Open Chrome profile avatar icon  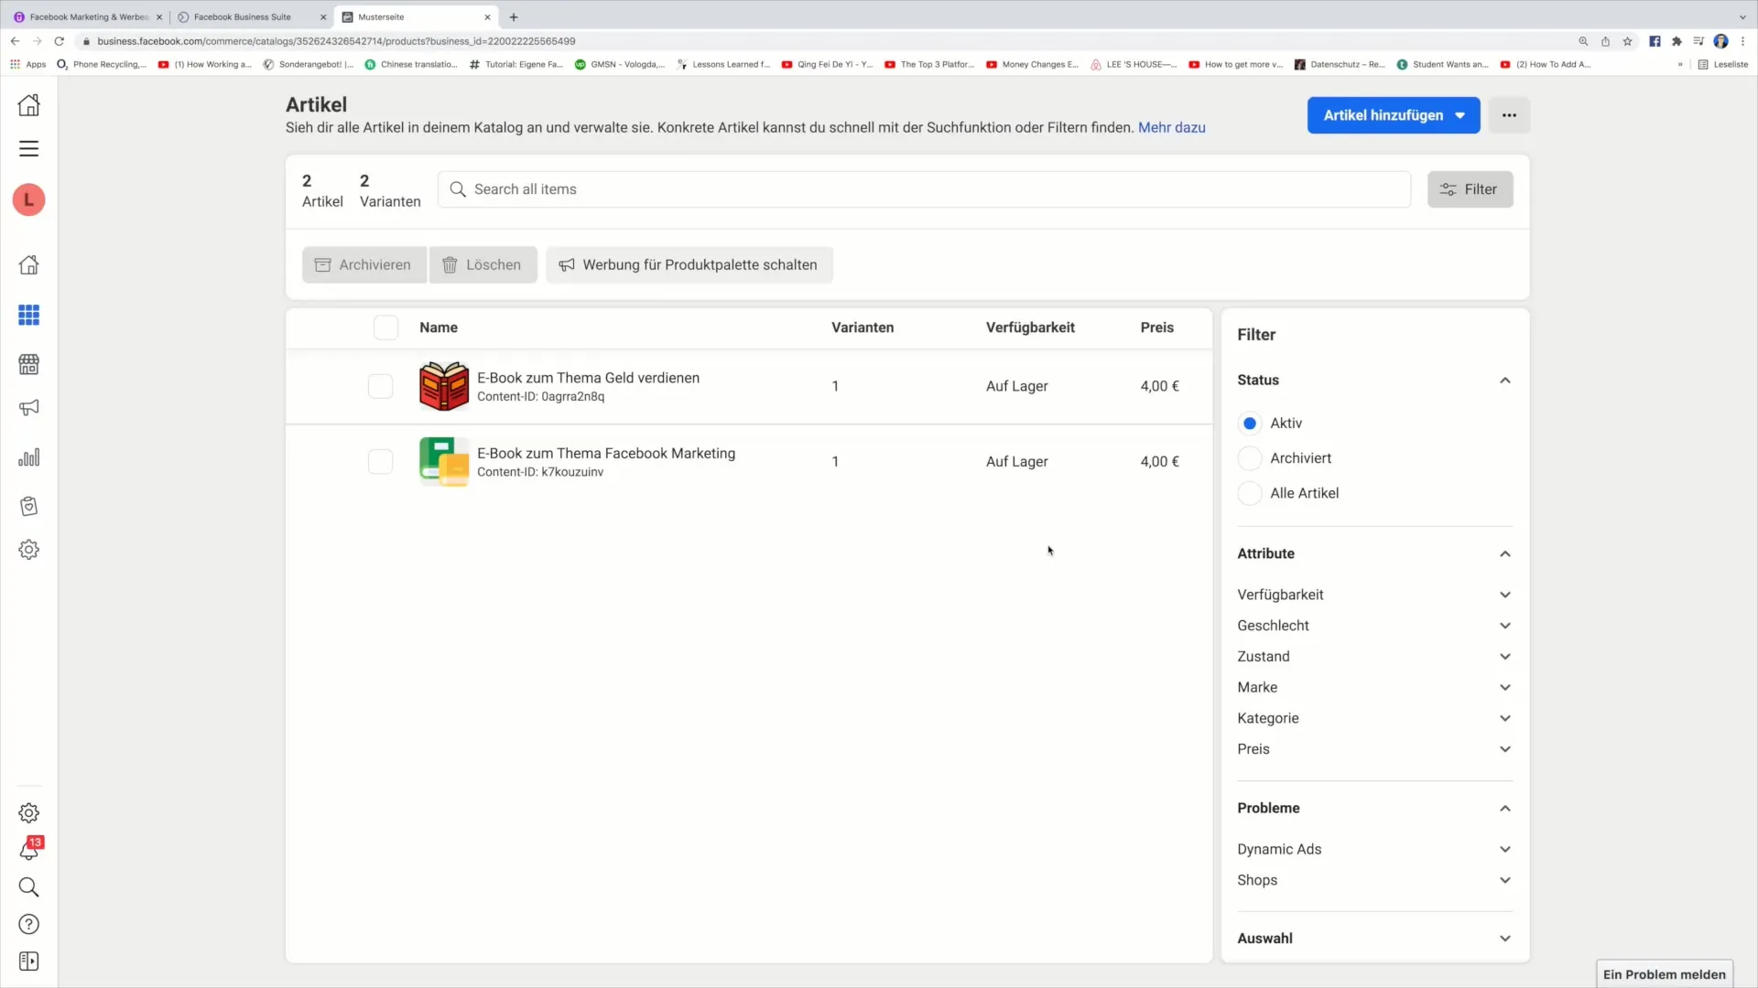[1720, 41]
